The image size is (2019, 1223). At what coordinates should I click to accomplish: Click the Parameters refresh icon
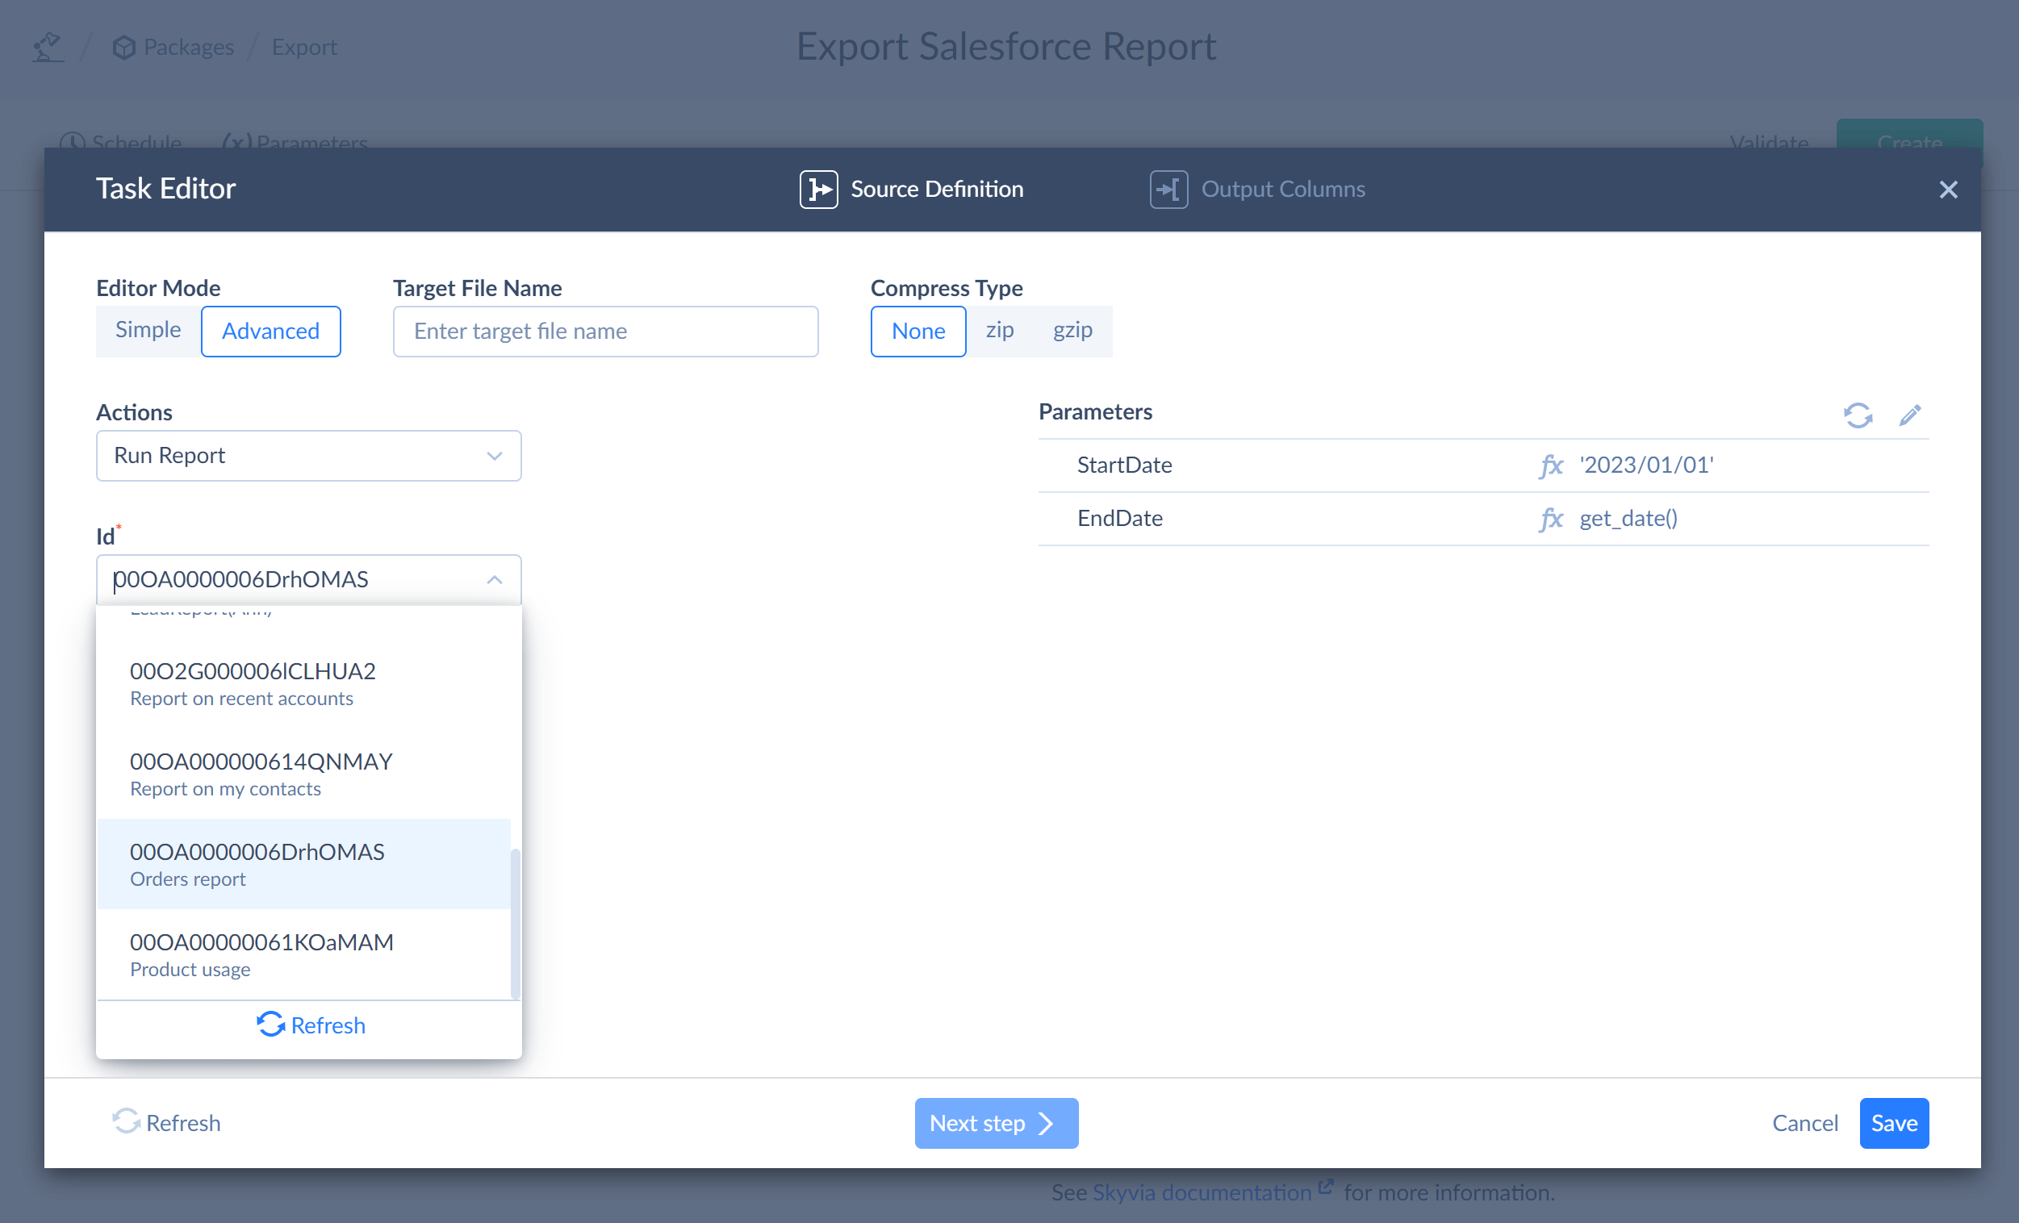(1857, 415)
